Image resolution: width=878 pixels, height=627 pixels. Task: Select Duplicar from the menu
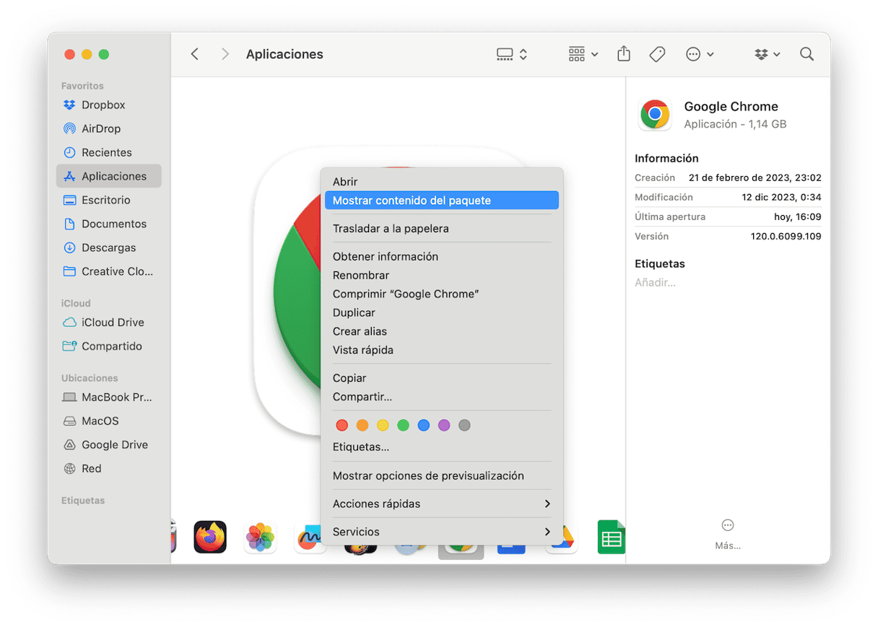click(442, 313)
